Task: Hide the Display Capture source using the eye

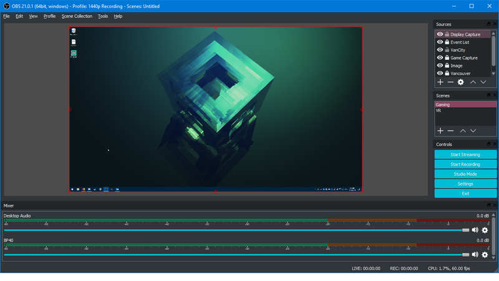Action: point(440,34)
